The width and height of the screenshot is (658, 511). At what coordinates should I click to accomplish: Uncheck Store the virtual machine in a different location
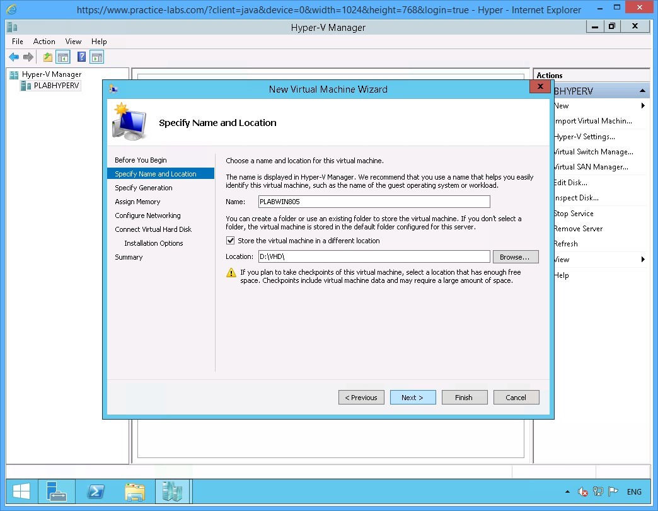click(x=231, y=240)
